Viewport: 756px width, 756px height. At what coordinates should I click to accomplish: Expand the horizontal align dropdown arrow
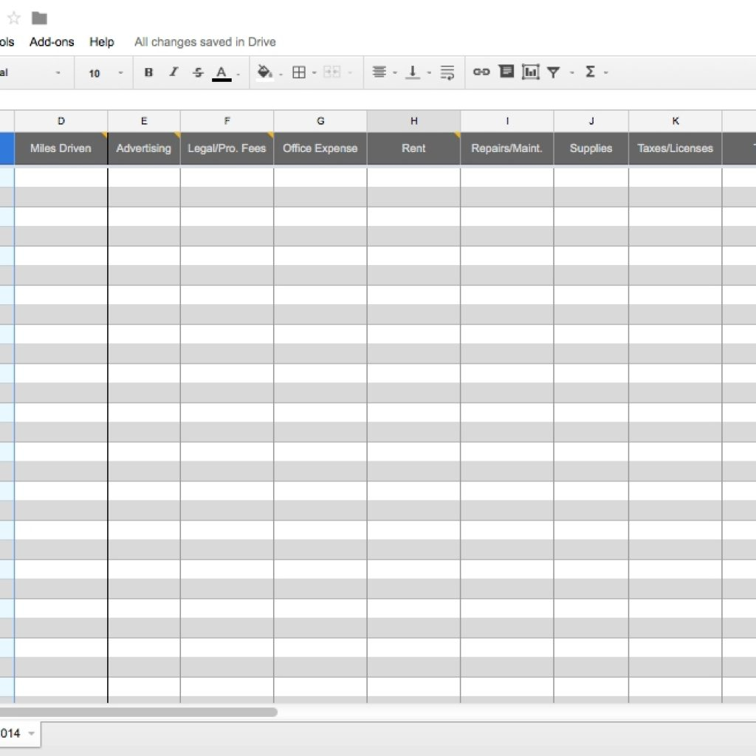[x=395, y=73]
